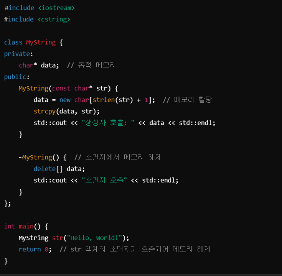
Task: Click the 'delete[] data;' statement
Action: [59, 169]
